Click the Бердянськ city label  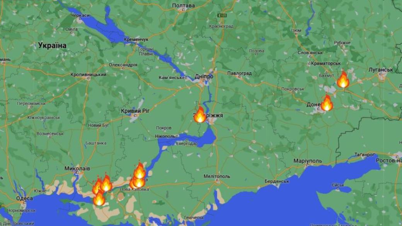point(277,181)
